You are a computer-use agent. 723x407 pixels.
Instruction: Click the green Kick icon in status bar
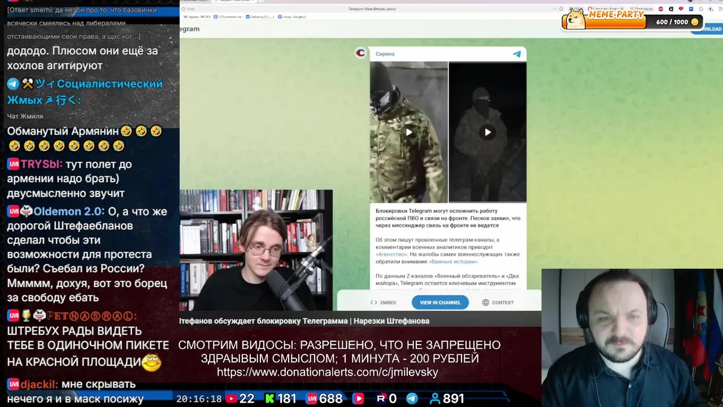269,399
